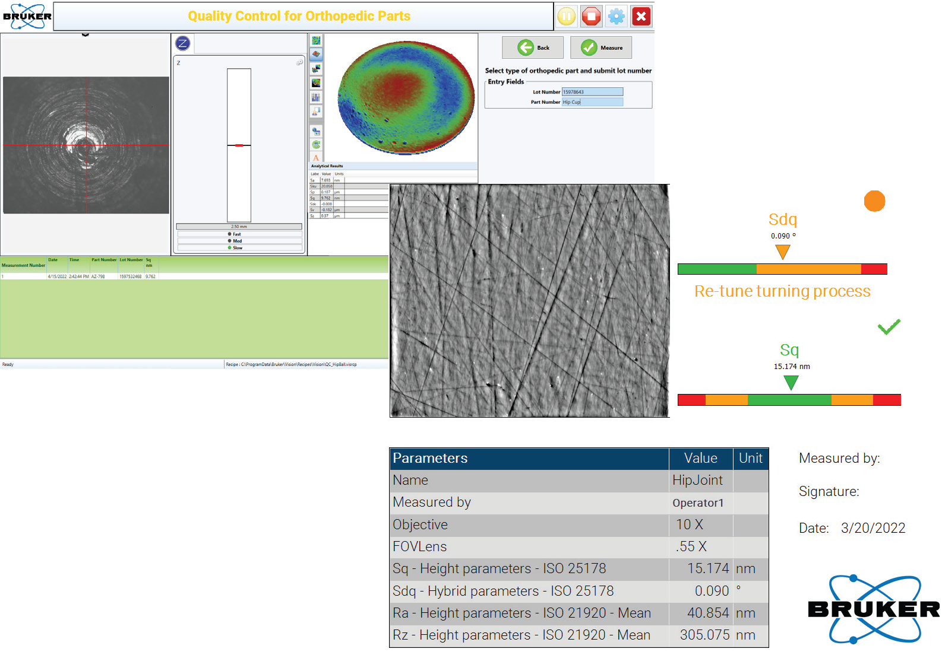The width and height of the screenshot is (942, 655).
Task: Select the 2:42:44 PM time cell
Action: click(79, 276)
